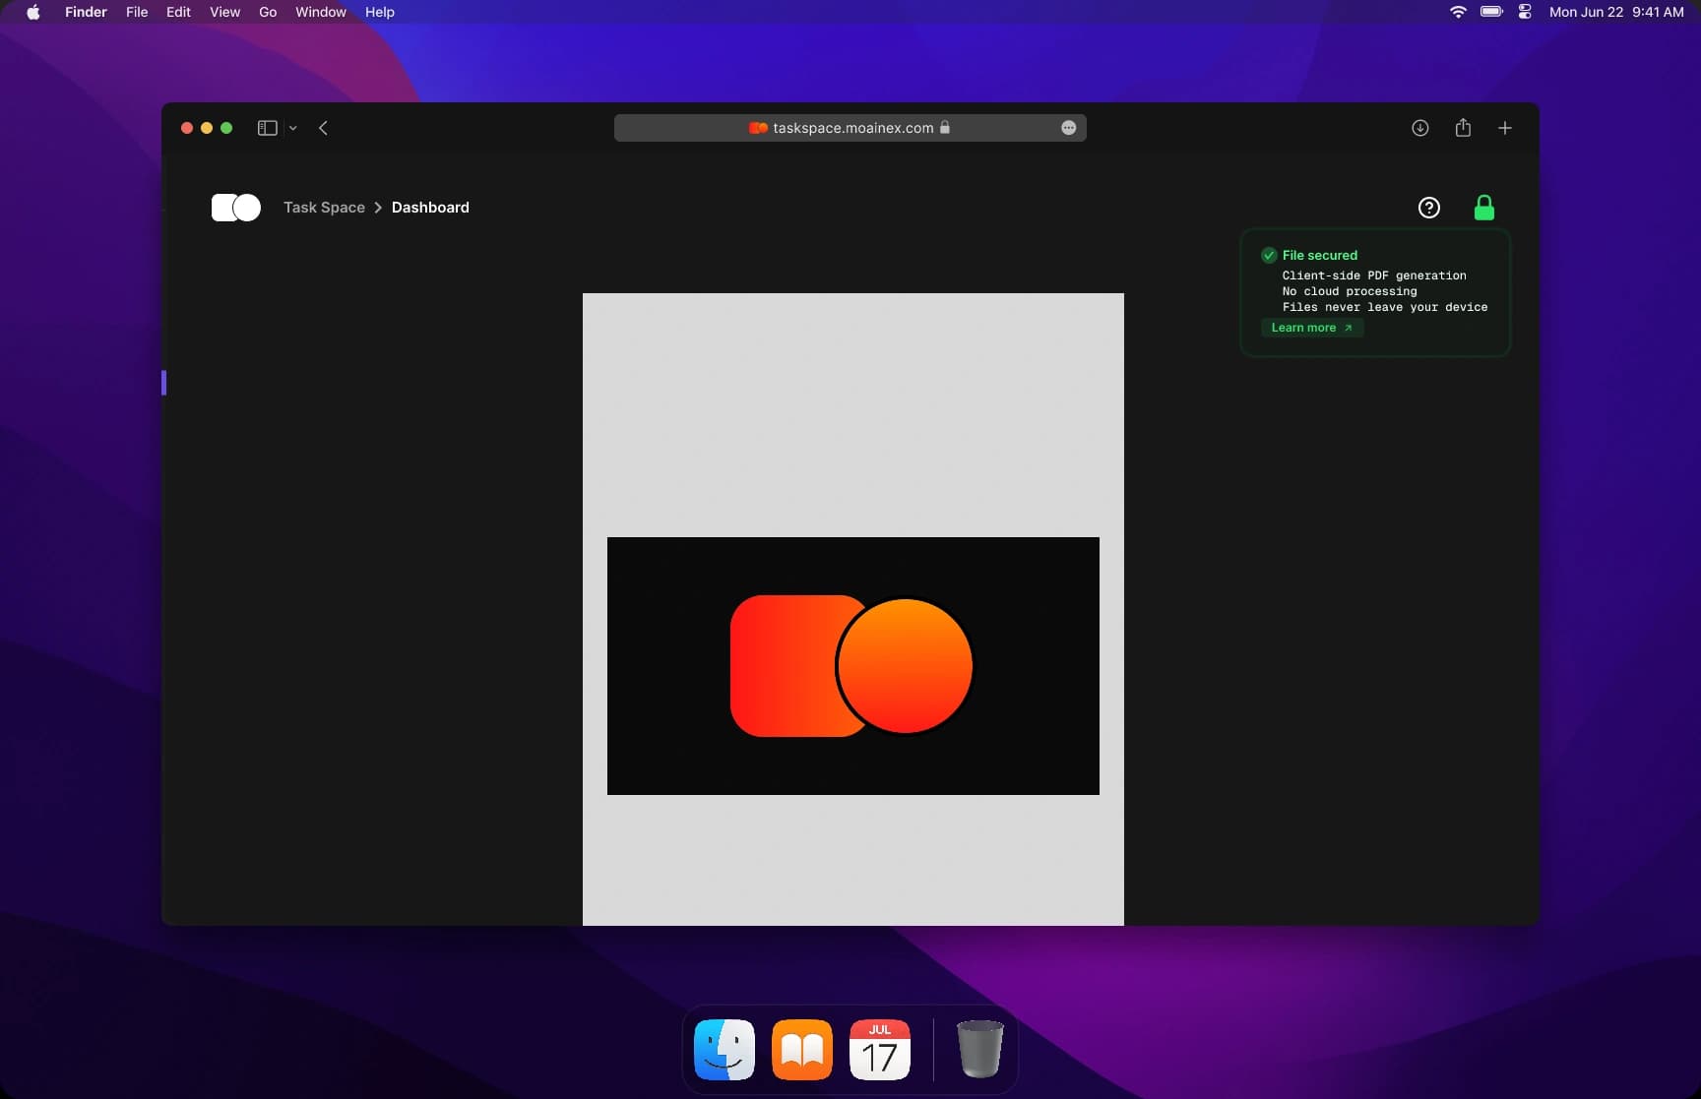Click the Wi-Fi status icon

click(1458, 12)
